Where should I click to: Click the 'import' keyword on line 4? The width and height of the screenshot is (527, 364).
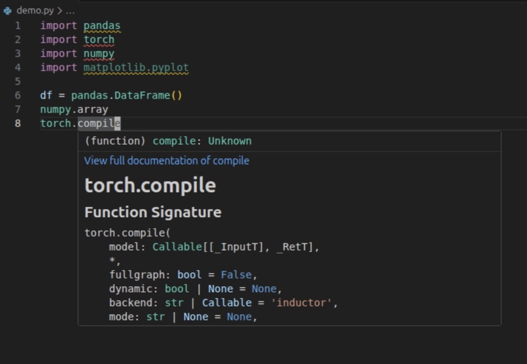[58, 67]
